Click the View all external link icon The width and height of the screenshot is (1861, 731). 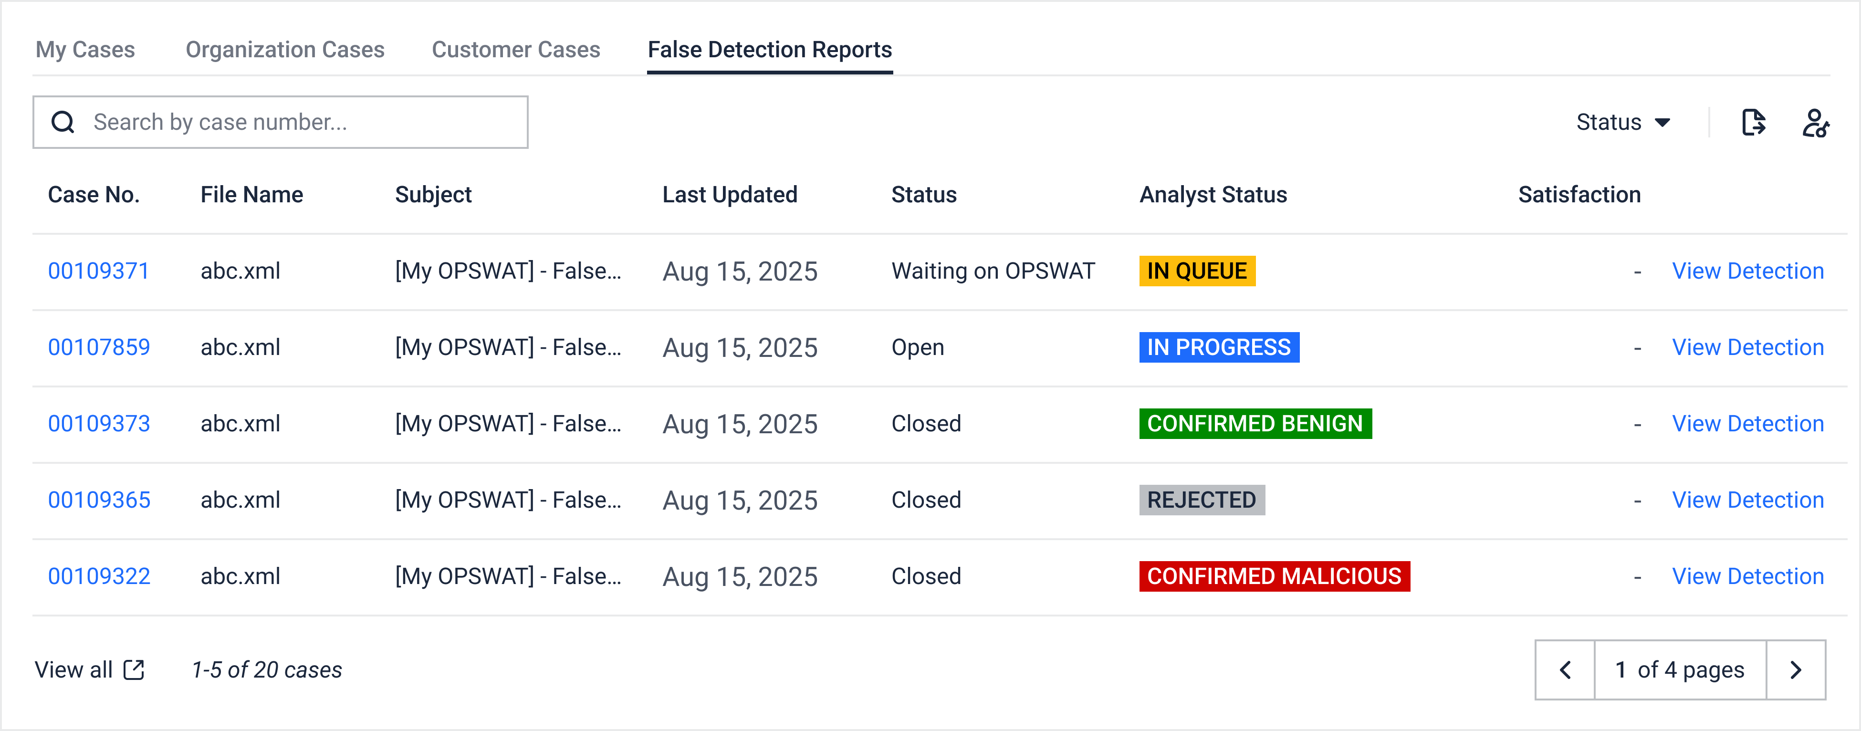(135, 669)
